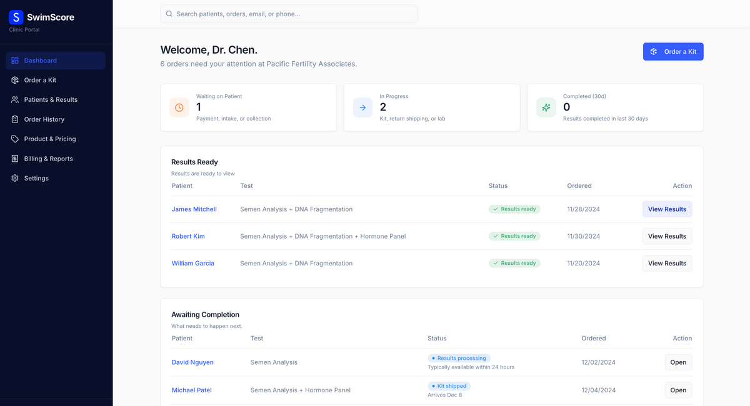The height and width of the screenshot is (406, 750).
Task: Click ordered date 11/28/2024
Action: pyautogui.click(x=583, y=209)
